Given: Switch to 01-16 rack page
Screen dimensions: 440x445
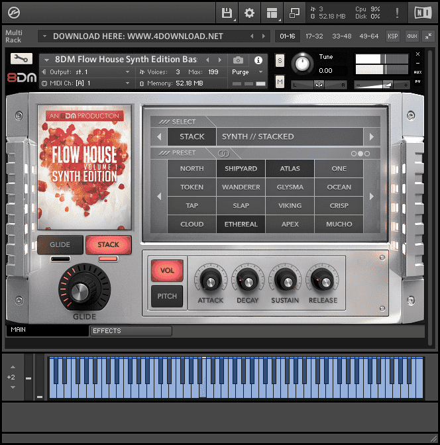Looking at the screenshot, I should click(x=288, y=36).
